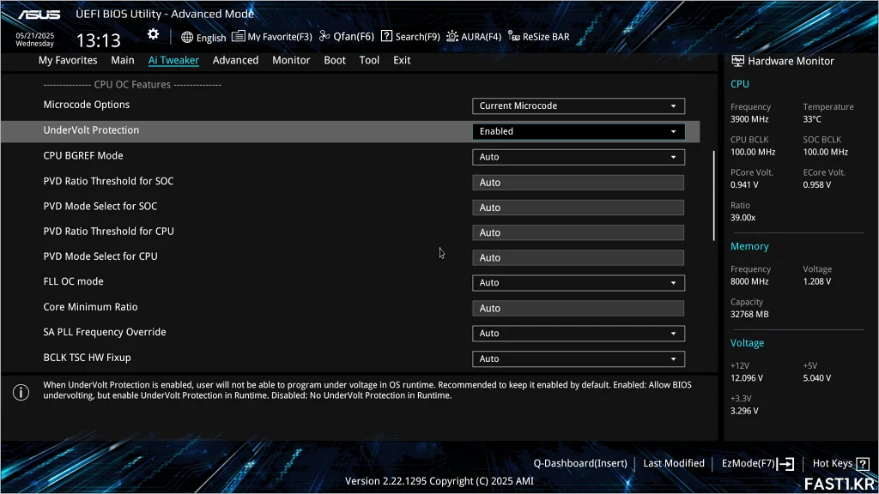The image size is (879, 494).
Task: Switch to Advanced tab
Action: pyautogui.click(x=235, y=60)
